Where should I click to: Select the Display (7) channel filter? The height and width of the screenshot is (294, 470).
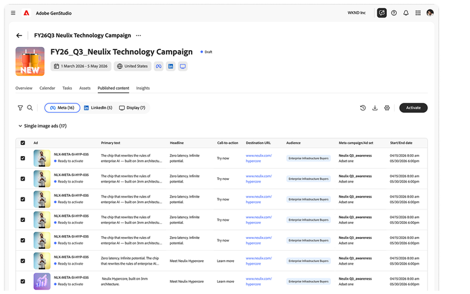coord(132,108)
